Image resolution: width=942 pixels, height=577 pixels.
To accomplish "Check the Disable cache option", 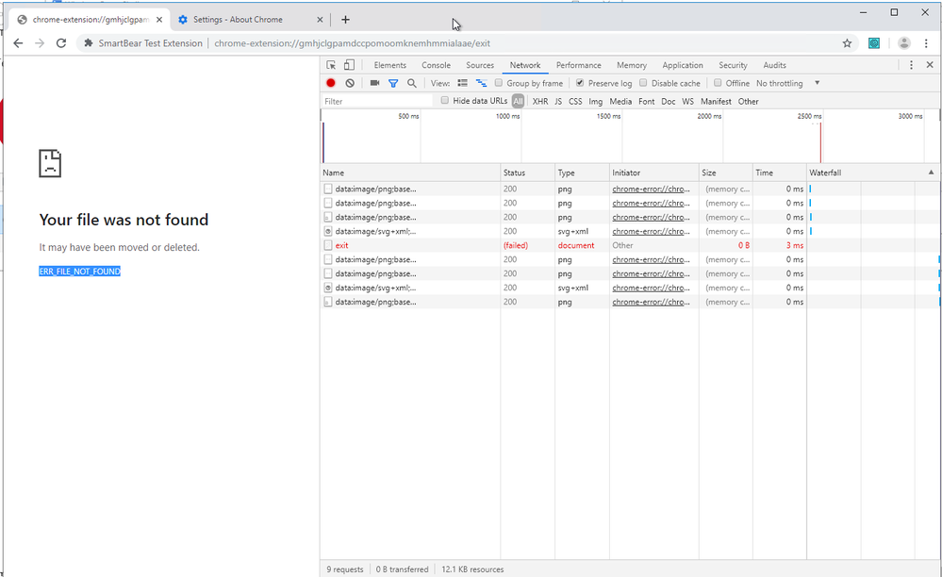I will pos(644,83).
